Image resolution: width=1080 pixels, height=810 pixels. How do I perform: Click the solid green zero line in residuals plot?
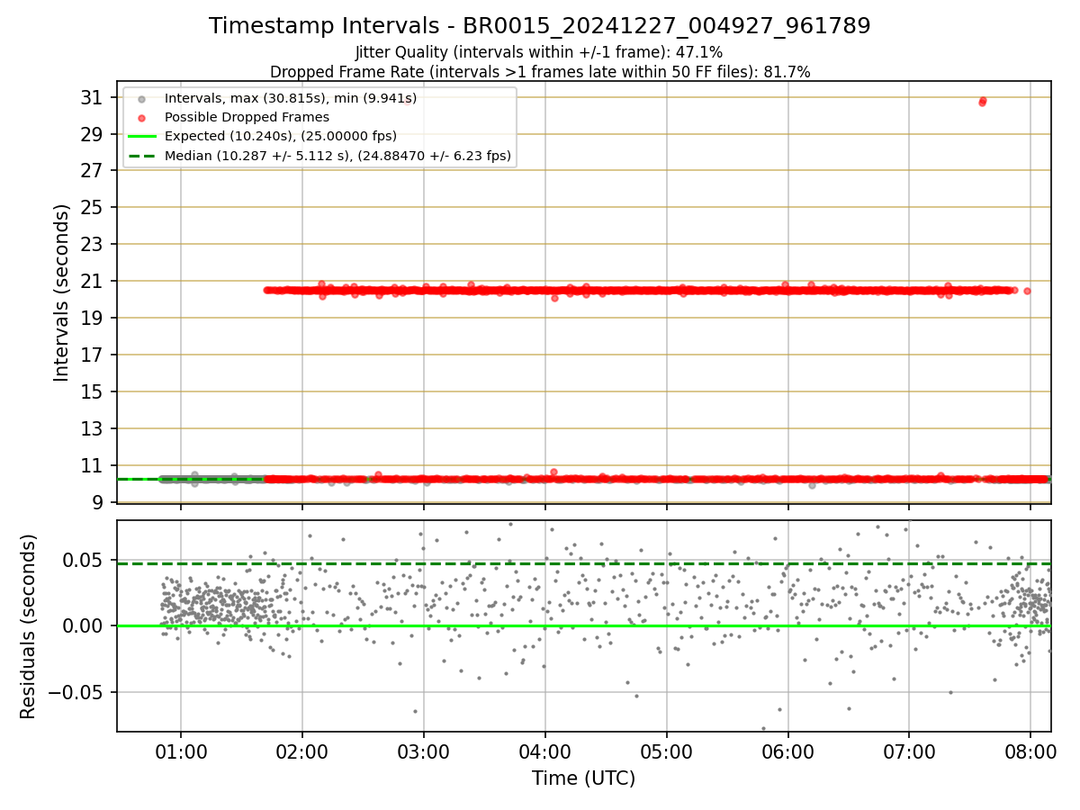583,625
